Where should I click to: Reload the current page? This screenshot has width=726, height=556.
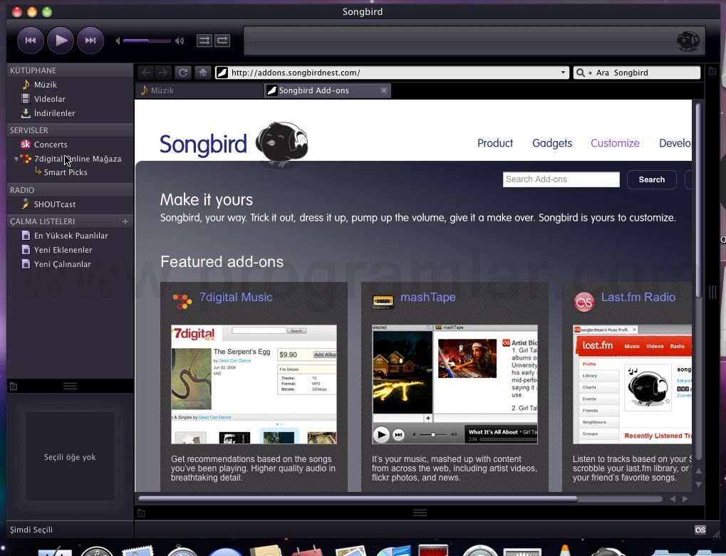pos(183,73)
